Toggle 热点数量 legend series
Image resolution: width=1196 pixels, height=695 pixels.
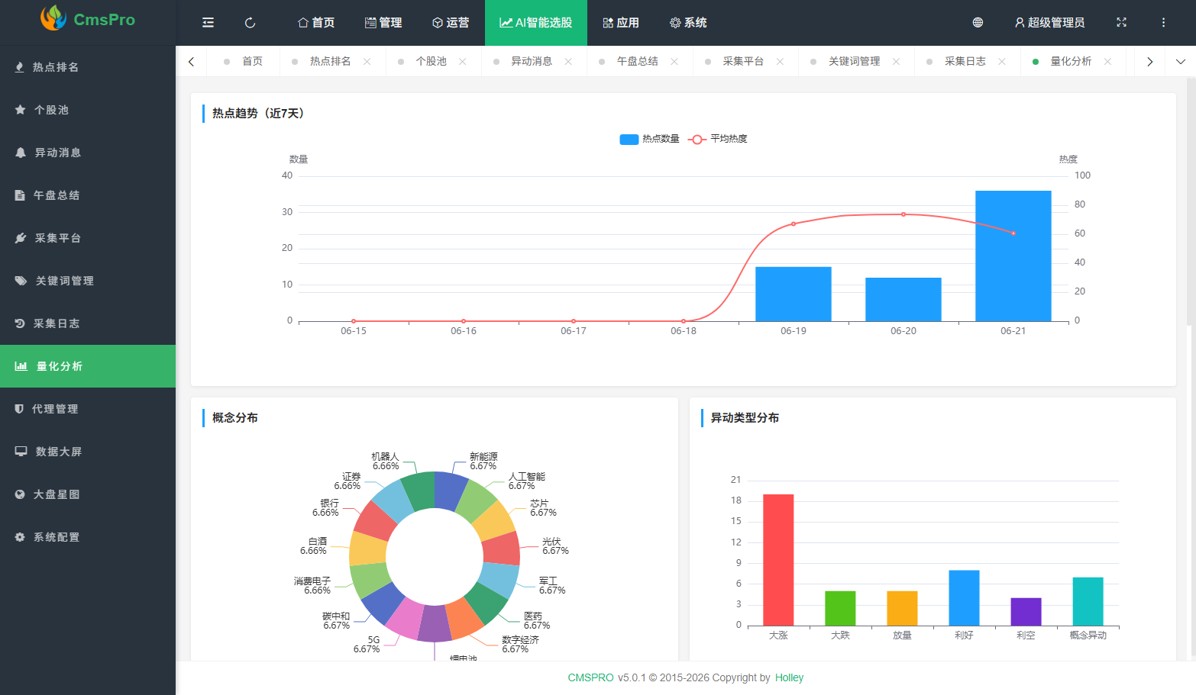pyautogui.click(x=649, y=139)
